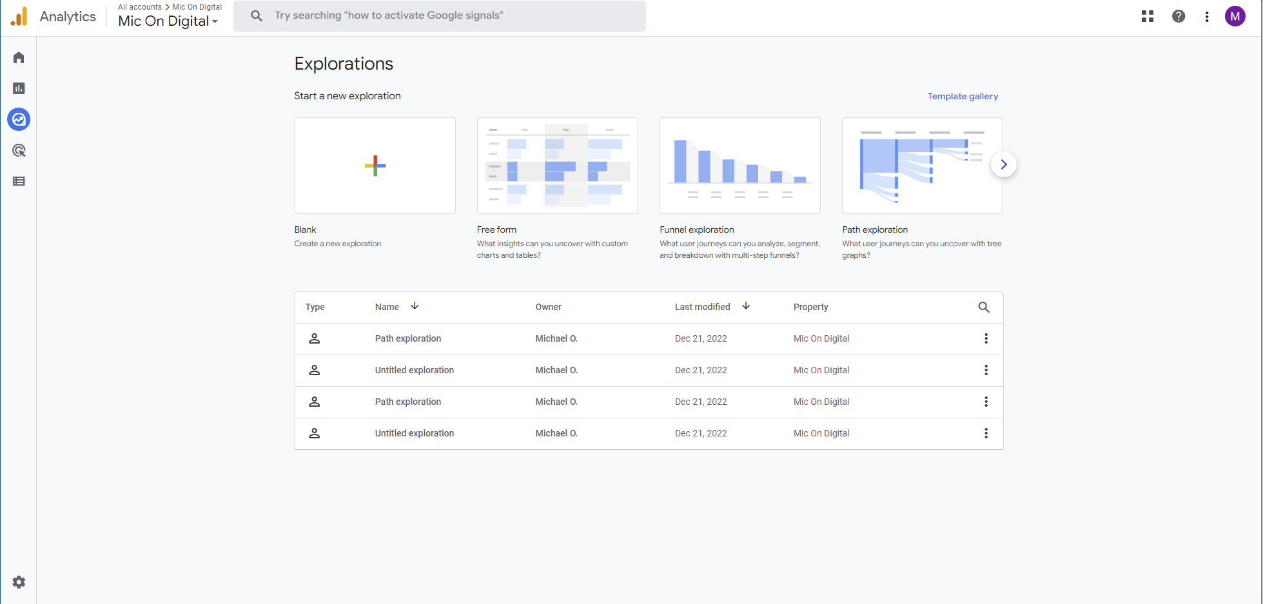The image size is (1263, 604).
Task: Open the Google apps grid icon
Action: pyautogui.click(x=1147, y=16)
